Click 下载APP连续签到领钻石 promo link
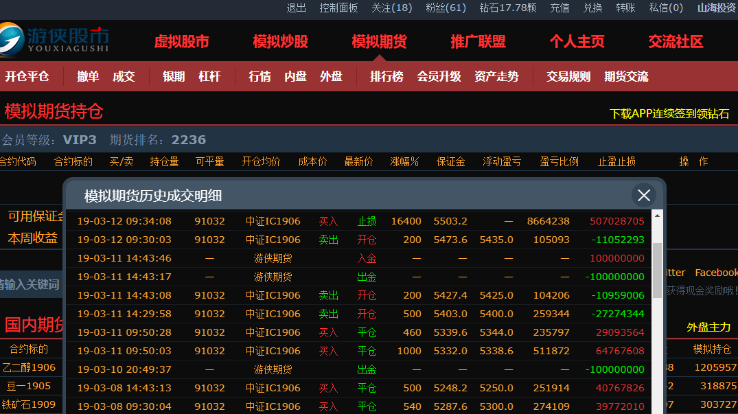 (669, 113)
